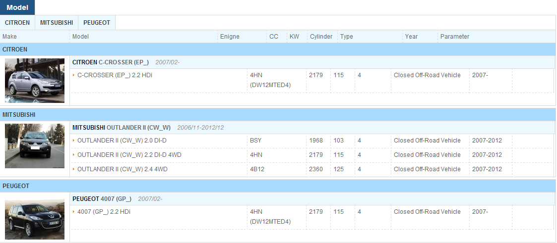Click the CC column header

[x=274, y=37]
